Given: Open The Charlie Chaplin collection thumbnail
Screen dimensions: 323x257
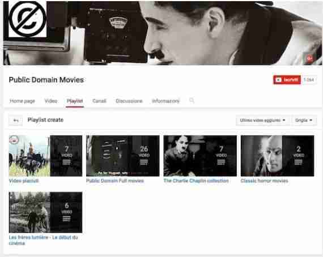Looking at the screenshot, I should (x=200, y=156).
